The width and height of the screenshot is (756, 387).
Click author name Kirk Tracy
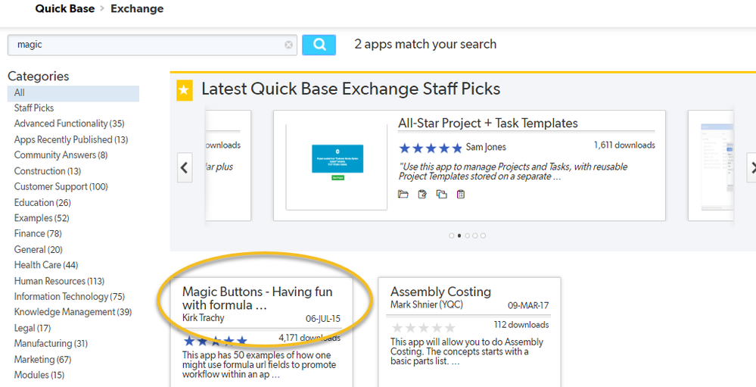coord(203,318)
